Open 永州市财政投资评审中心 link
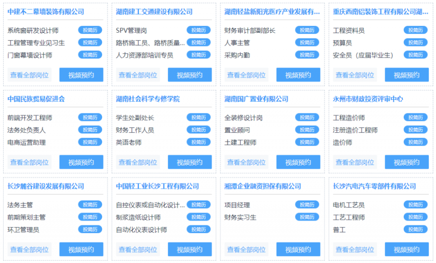Screen dimensions: 436x263 [368, 99]
